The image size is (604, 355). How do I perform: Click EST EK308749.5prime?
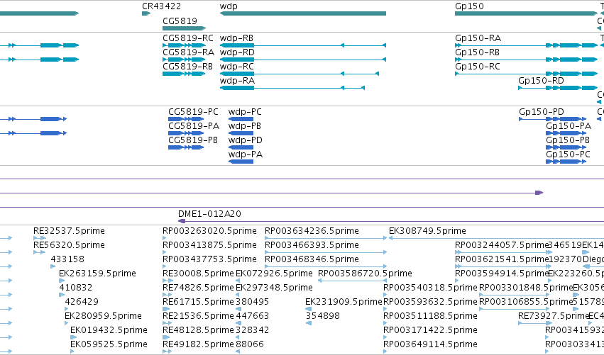[x=427, y=231]
